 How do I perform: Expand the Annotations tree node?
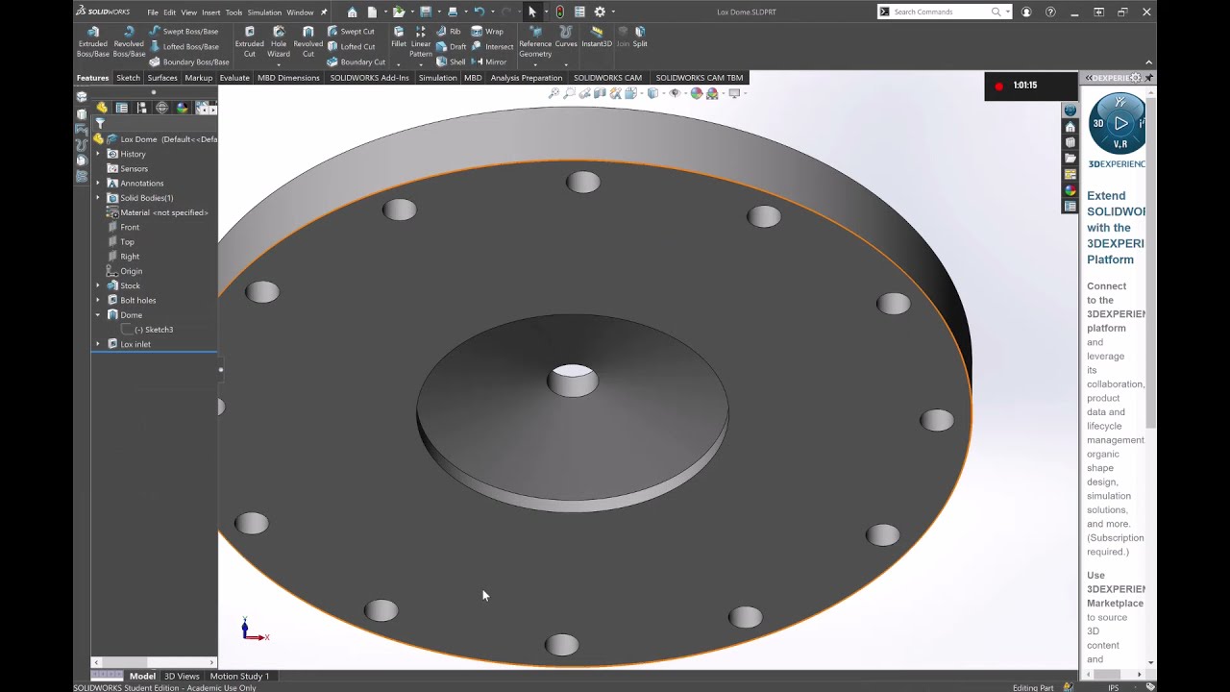[97, 183]
